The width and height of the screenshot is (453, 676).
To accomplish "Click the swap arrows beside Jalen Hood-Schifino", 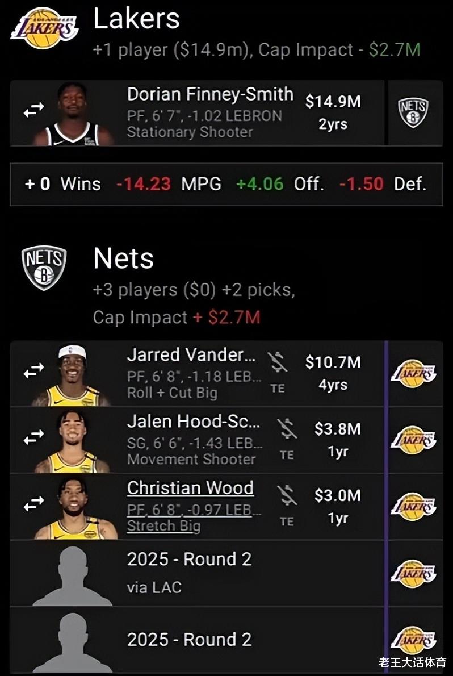I will pos(33,437).
